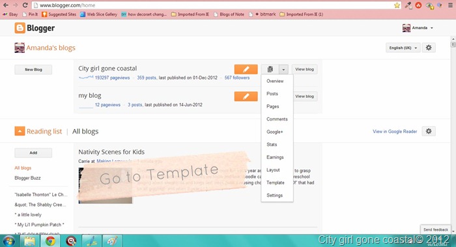Collapse Reading list with orange arrow icon
The image size is (456, 247).
(x=20, y=131)
